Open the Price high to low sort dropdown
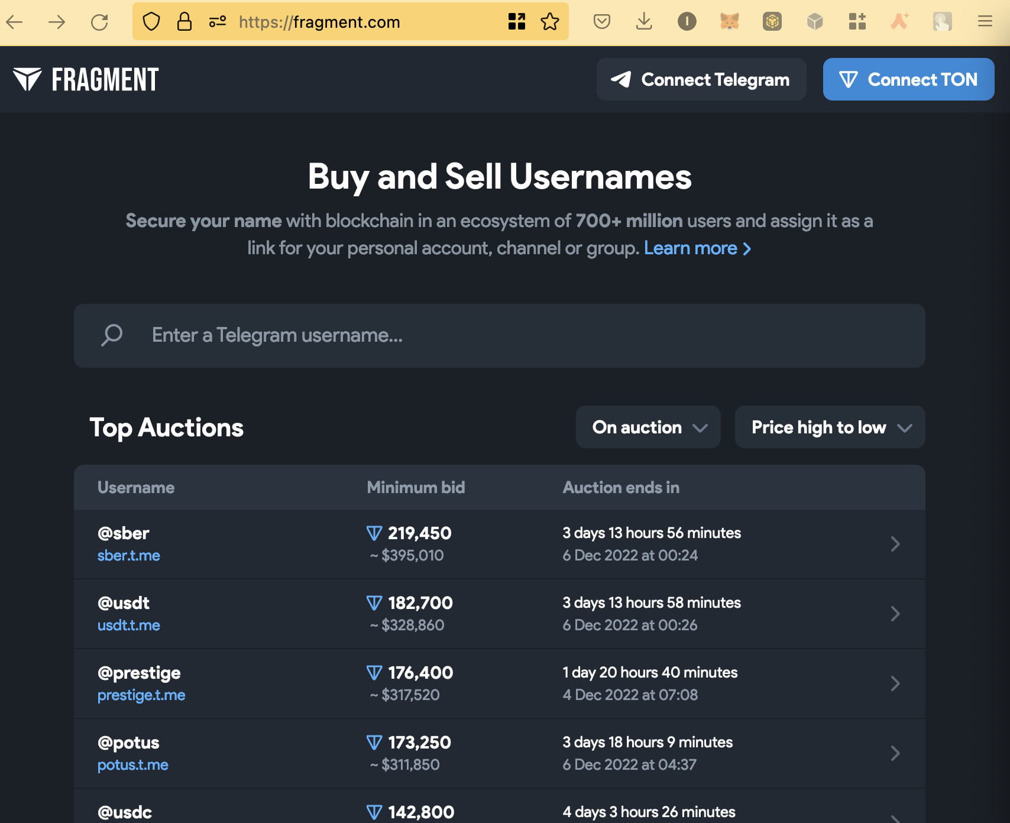The image size is (1010, 823). click(x=830, y=427)
